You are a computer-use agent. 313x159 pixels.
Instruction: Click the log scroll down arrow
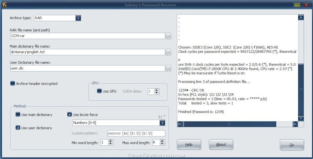(301, 118)
